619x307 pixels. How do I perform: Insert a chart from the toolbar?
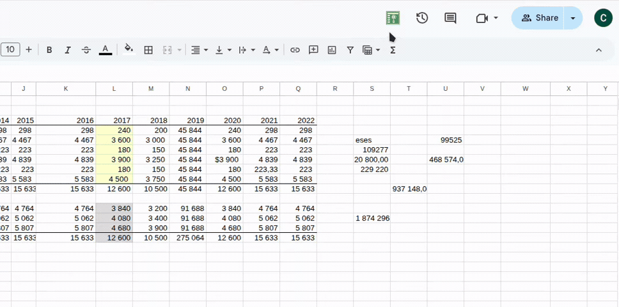coord(332,50)
